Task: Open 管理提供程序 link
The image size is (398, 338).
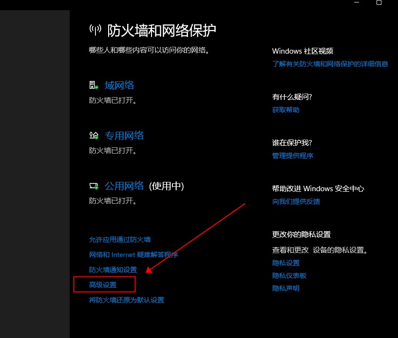Action: point(293,156)
